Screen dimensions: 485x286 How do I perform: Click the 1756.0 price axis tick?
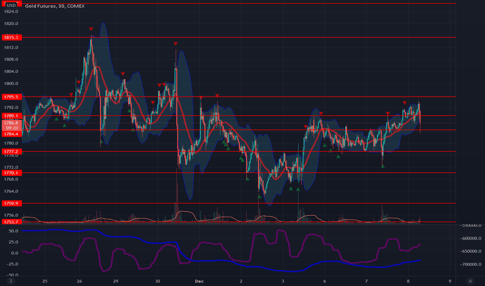click(11, 215)
